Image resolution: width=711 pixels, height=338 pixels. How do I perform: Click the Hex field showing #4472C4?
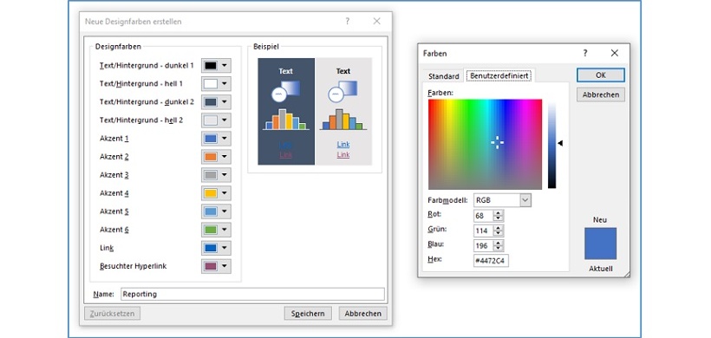(491, 261)
